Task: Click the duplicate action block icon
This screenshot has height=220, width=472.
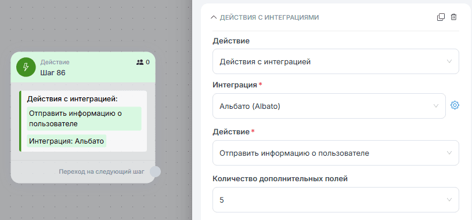Action: click(441, 17)
